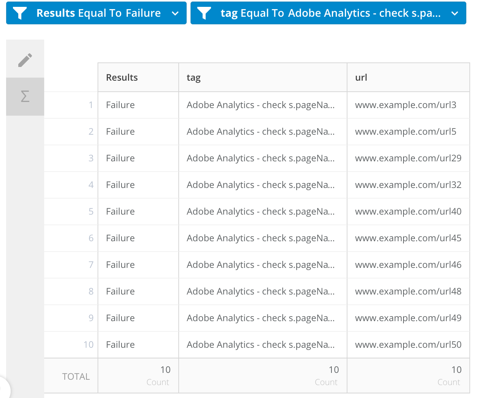Expand the tag filter dropdown chevron
477x398 pixels.
click(x=455, y=13)
